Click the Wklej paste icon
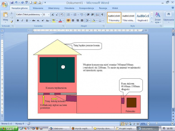Screen dimensions: 175x131 point(5,16)
